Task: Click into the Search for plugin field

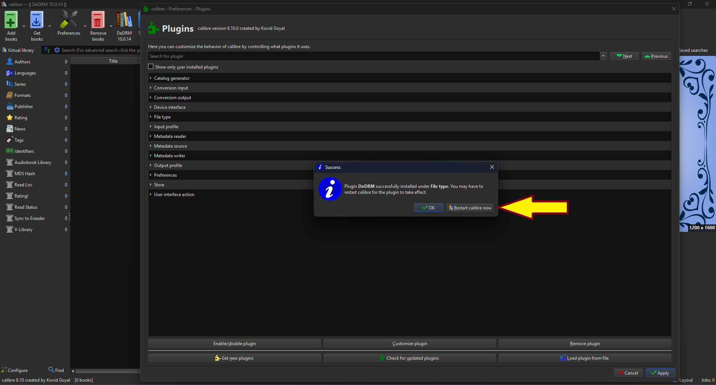Action: coord(373,56)
